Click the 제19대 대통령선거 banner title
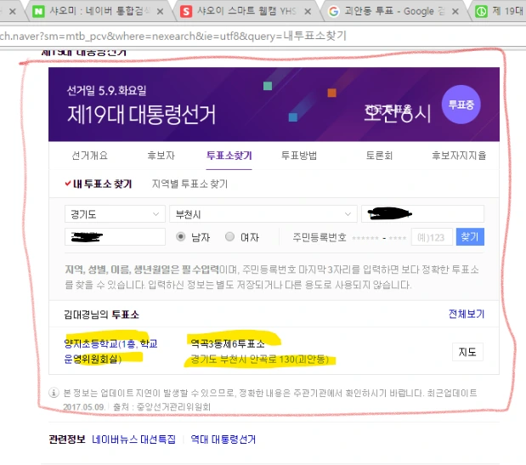 pos(141,115)
